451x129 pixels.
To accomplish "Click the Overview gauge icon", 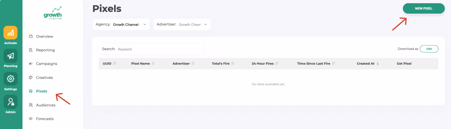I will coord(31,36).
